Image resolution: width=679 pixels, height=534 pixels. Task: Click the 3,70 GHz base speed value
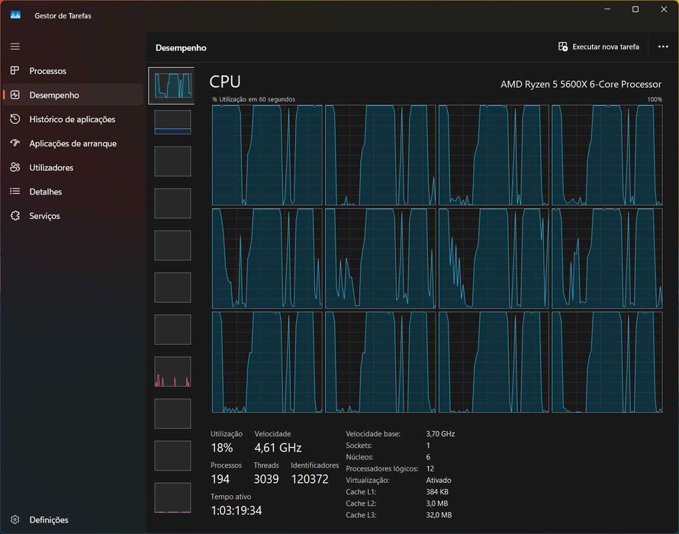coord(440,433)
